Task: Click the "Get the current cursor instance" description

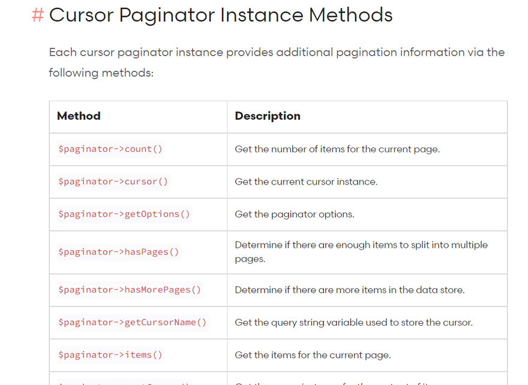Action: click(306, 182)
